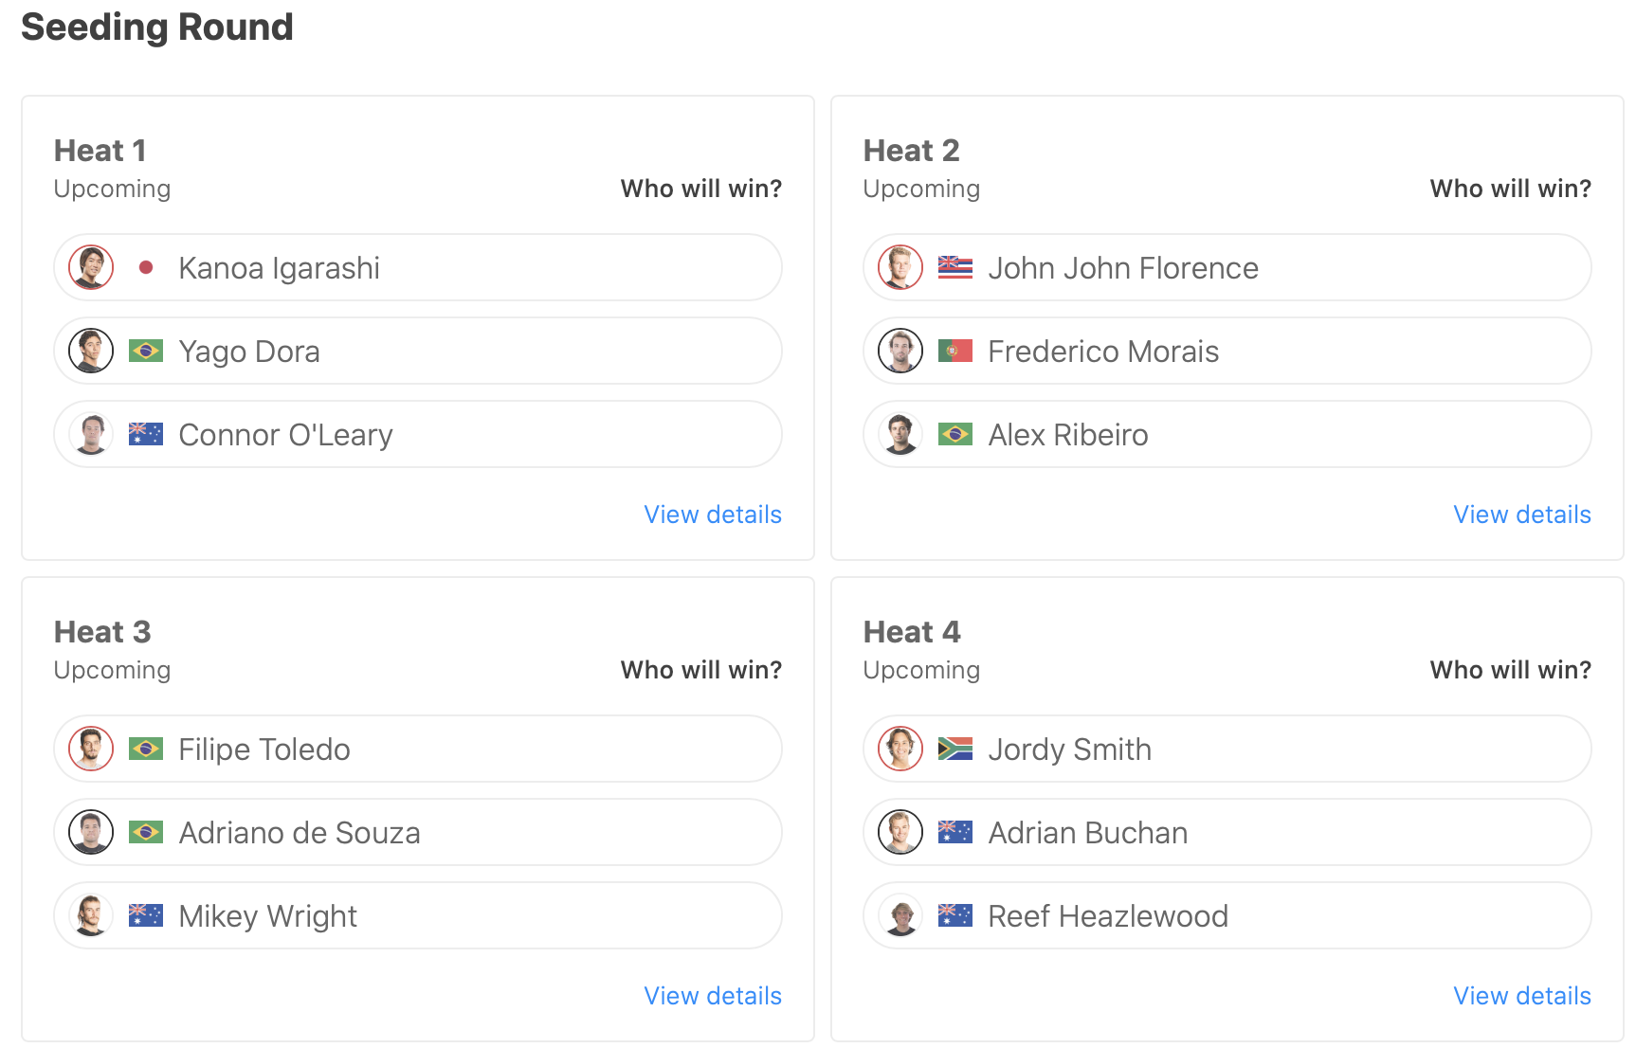Pick John John Florence to win Heat 2
Screen dimensions: 1636x1048
[1227, 268]
